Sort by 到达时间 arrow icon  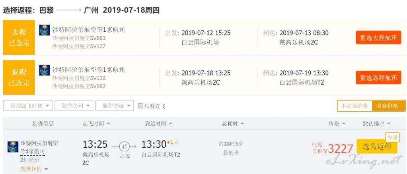[x=170, y=124]
